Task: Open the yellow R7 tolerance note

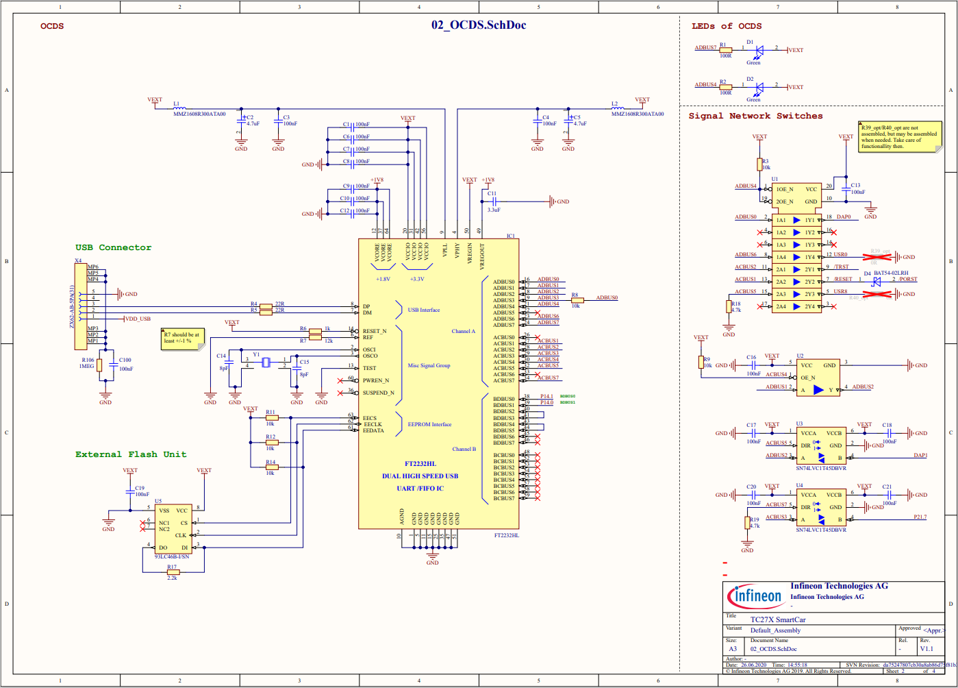Action: [x=183, y=339]
